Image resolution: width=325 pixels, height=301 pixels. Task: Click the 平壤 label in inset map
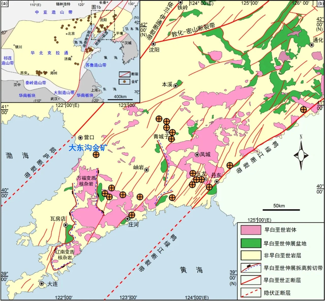119,33
